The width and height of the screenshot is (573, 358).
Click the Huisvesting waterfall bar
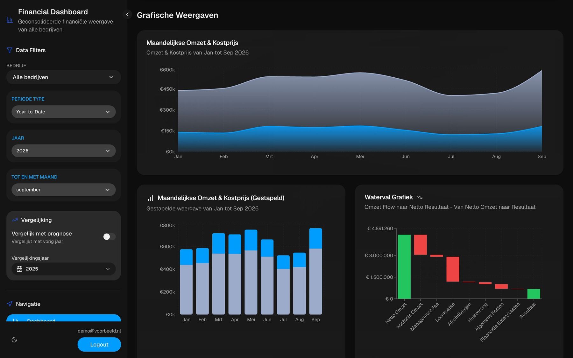[x=485, y=283]
